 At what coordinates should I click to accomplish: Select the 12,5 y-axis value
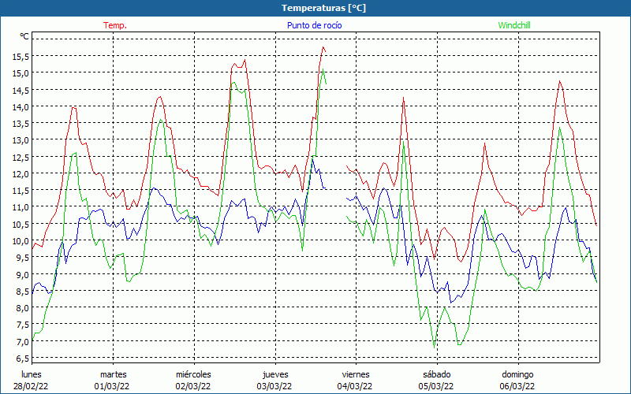coord(21,157)
